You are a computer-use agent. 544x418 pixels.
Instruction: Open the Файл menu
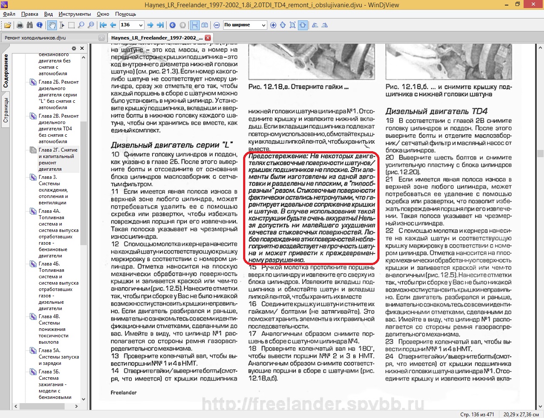tap(9, 14)
